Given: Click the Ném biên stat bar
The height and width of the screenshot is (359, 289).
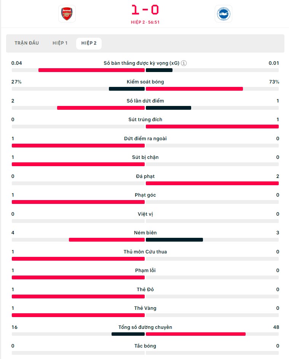Looking at the screenshot, I should (145, 240).
